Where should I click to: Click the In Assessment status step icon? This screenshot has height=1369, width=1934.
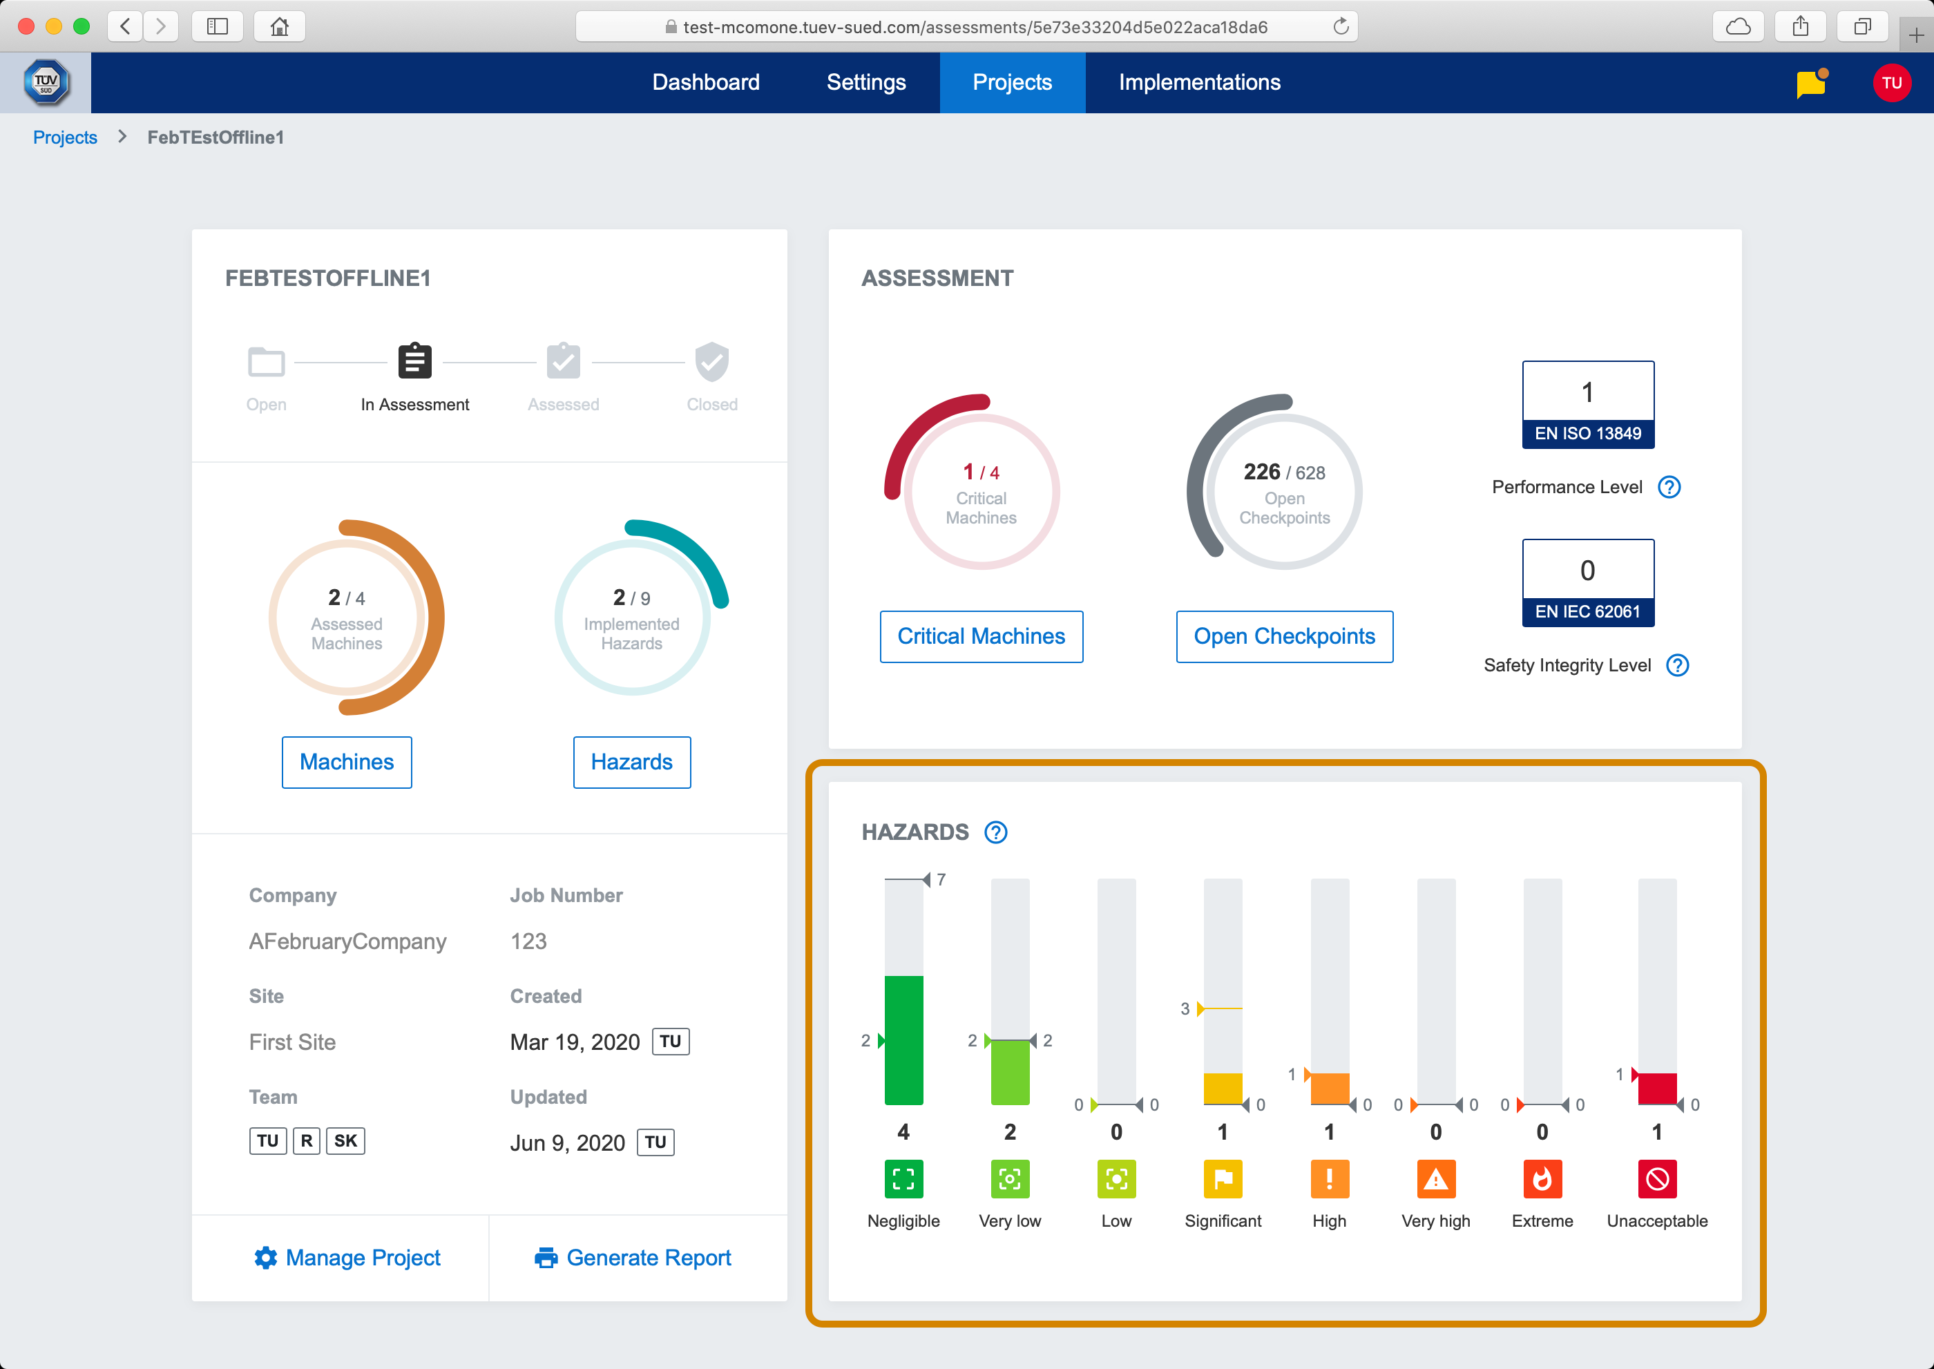tap(414, 361)
